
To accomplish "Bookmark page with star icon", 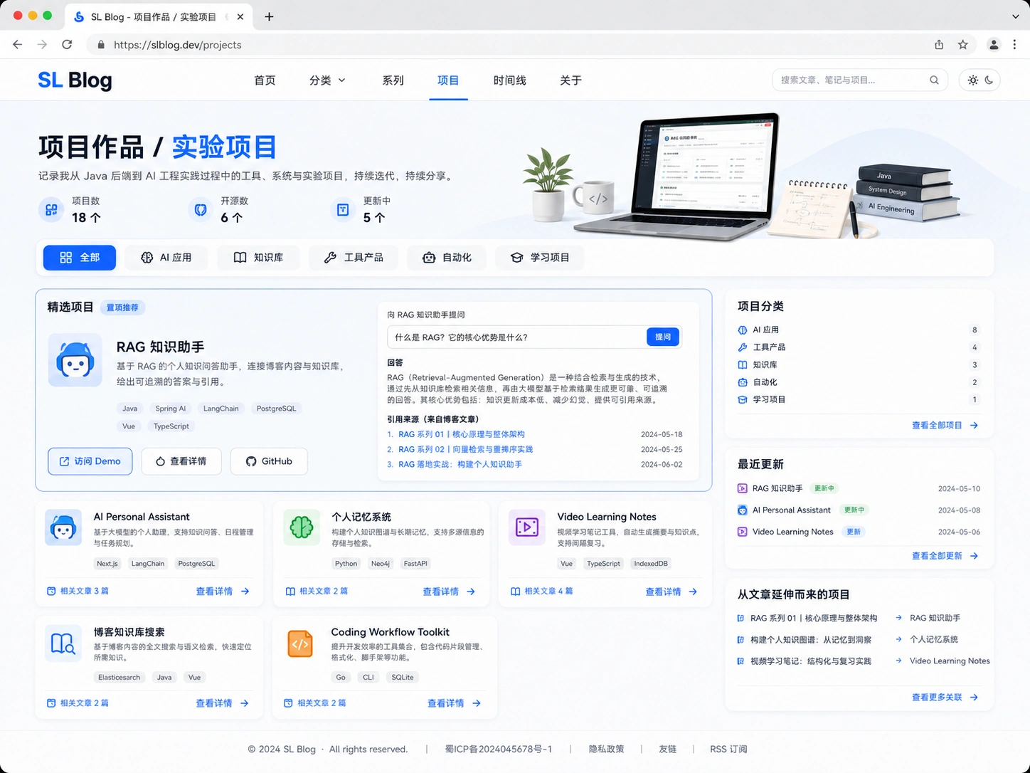I will point(963,44).
